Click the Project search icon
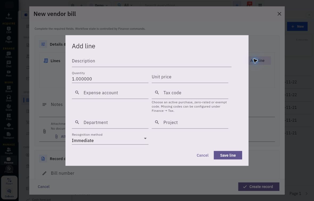This screenshot has width=314, height=201. [x=157, y=122]
